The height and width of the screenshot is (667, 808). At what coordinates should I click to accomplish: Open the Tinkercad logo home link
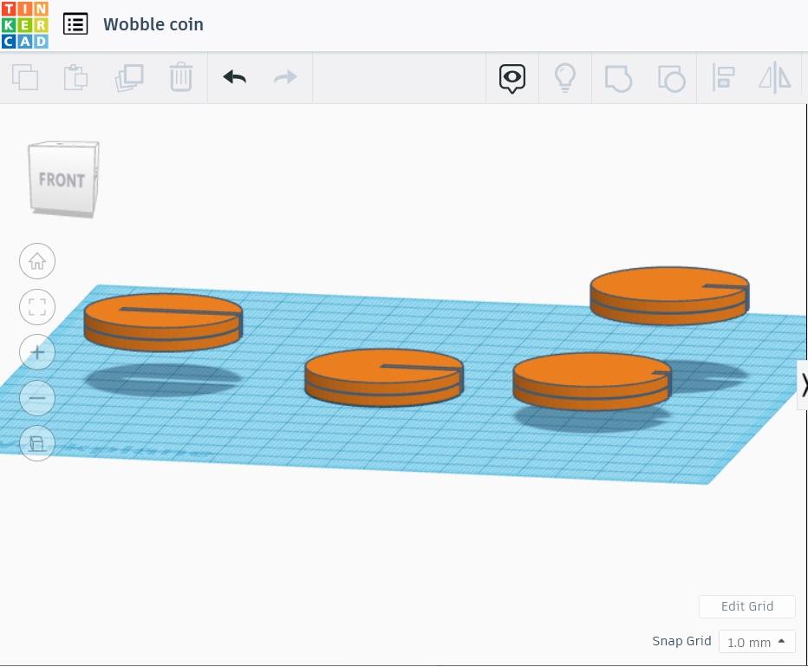tap(25, 25)
